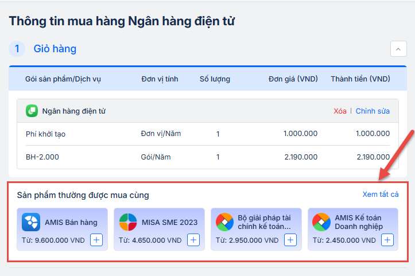The height and width of the screenshot is (276, 415).
Task: Click the Ngân hàng điện tử green icon
Action: 32,111
